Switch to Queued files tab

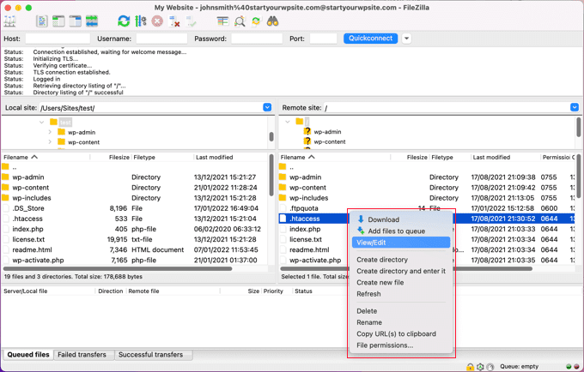tap(28, 355)
